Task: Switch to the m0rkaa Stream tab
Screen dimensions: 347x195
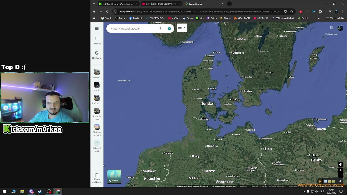Action: [x=118, y=4]
